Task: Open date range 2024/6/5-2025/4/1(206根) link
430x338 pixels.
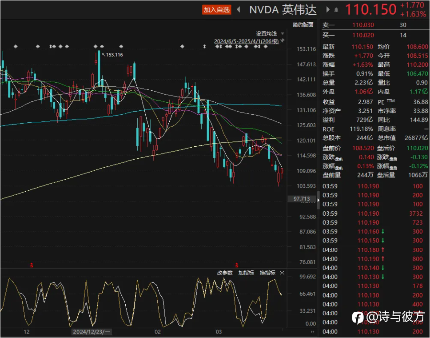Action: pyautogui.click(x=246, y=41)
